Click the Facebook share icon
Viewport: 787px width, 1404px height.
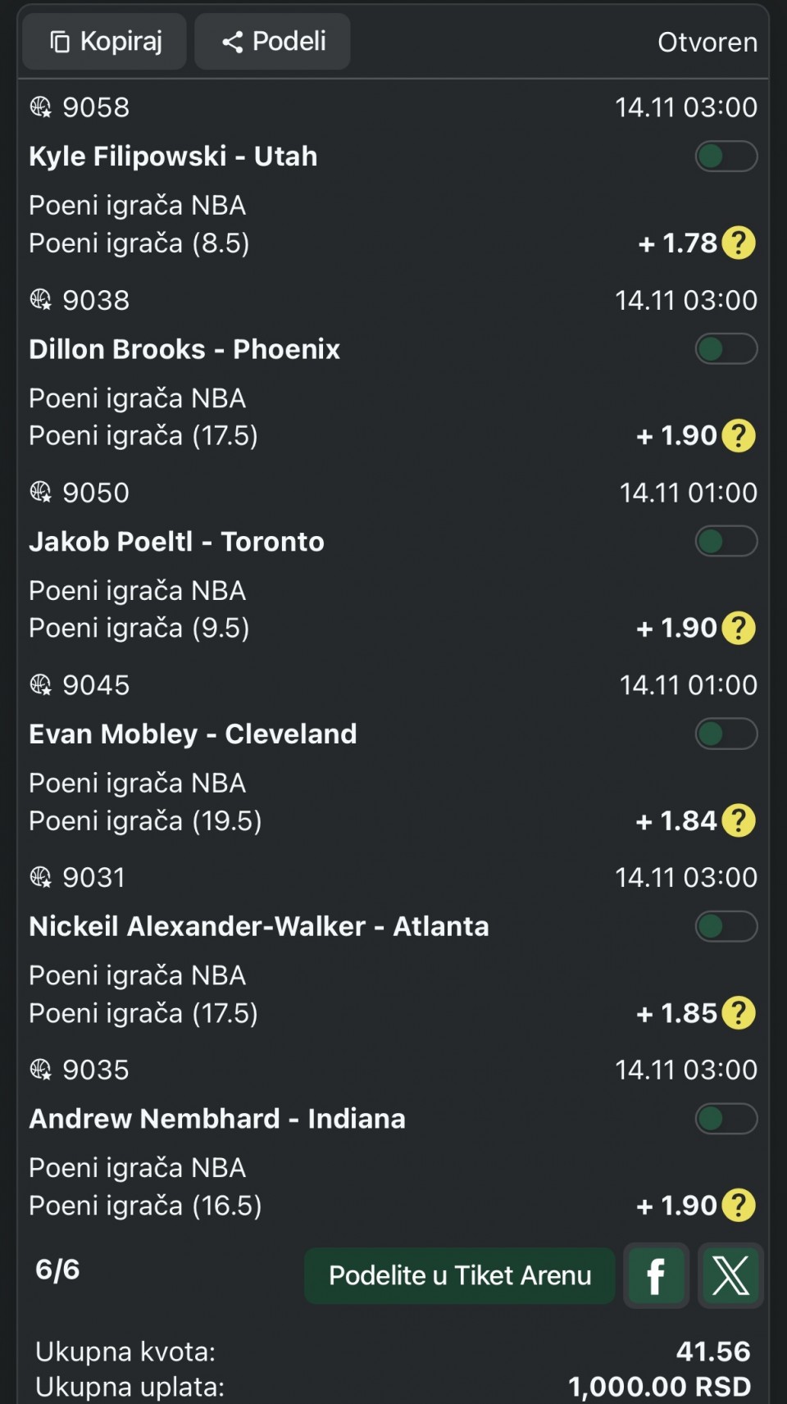pos(656,1275)
